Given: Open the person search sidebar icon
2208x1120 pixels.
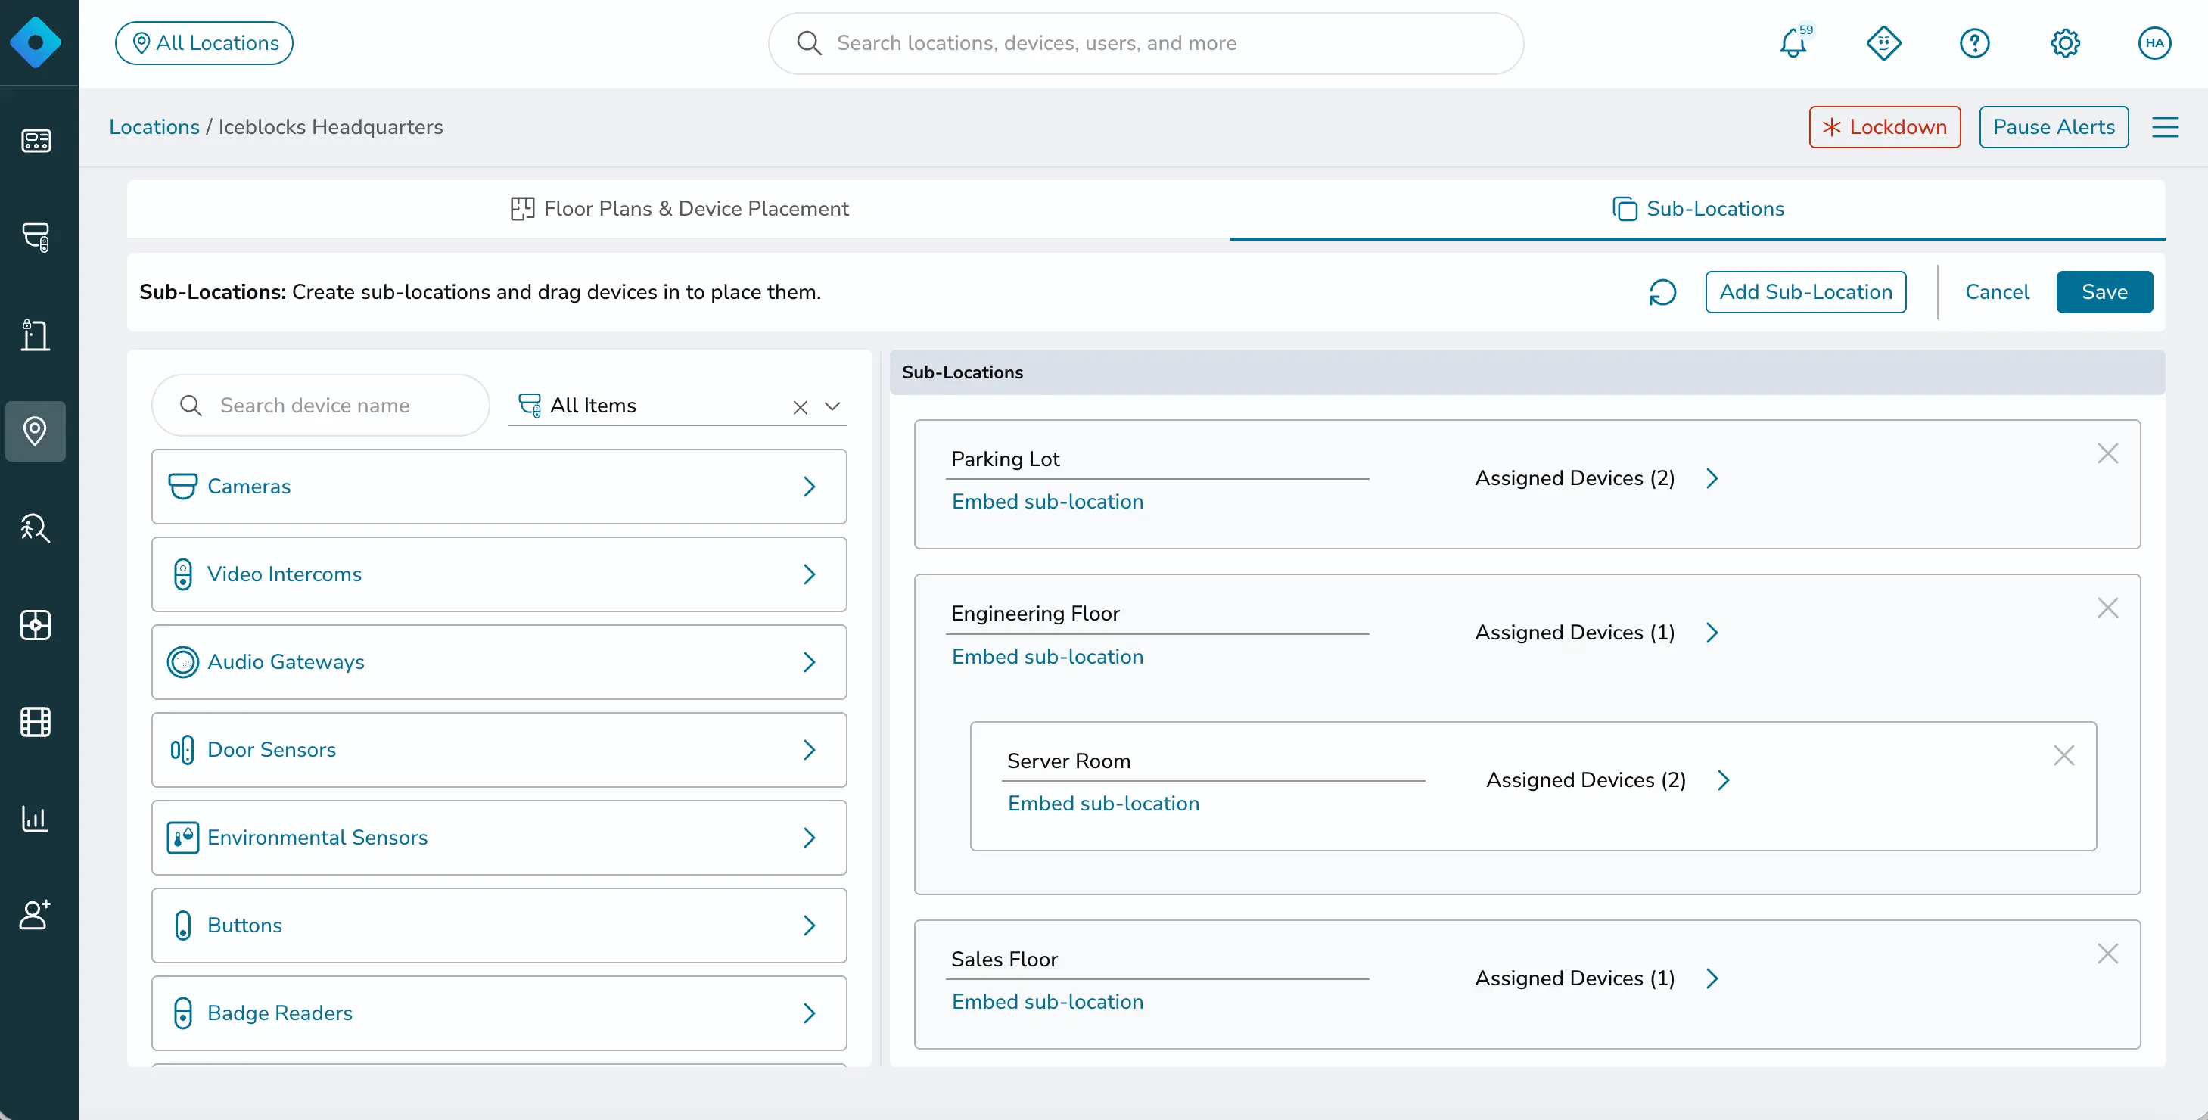Looking at the screenshot, I should pyautogui.click(x=35, y=528).
